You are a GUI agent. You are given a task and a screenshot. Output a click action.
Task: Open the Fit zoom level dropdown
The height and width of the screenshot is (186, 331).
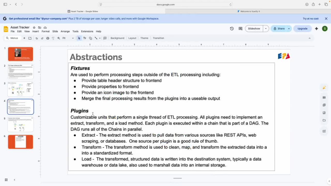pos(68,38)
